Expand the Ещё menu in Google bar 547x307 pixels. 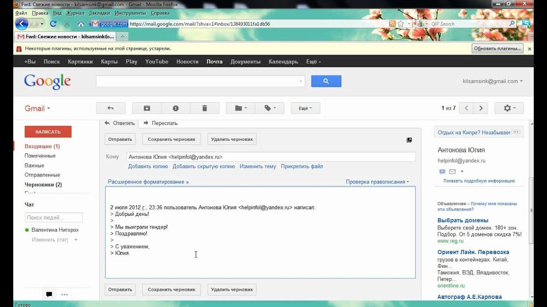pyautogui.click(x=313, y=61)
